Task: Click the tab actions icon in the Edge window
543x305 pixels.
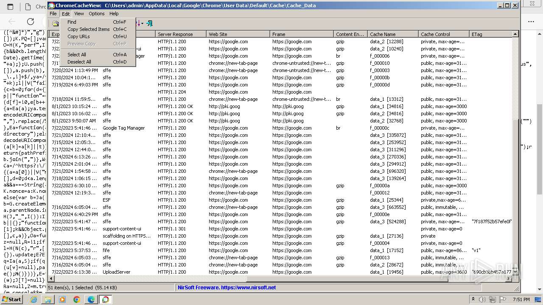Action: [x=10, y=7]
